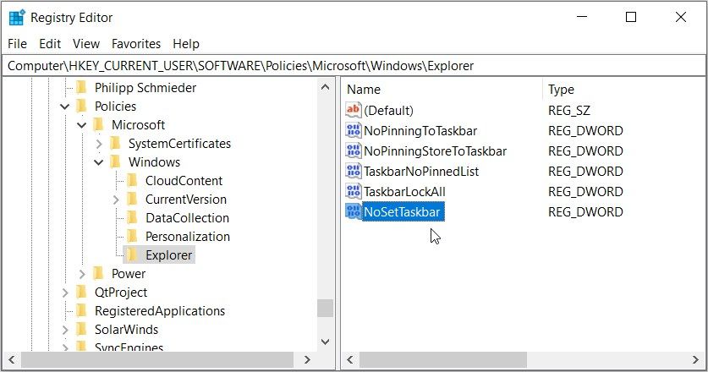Click the Policies folder icon

pyautogui.click(x=81, y=106)
